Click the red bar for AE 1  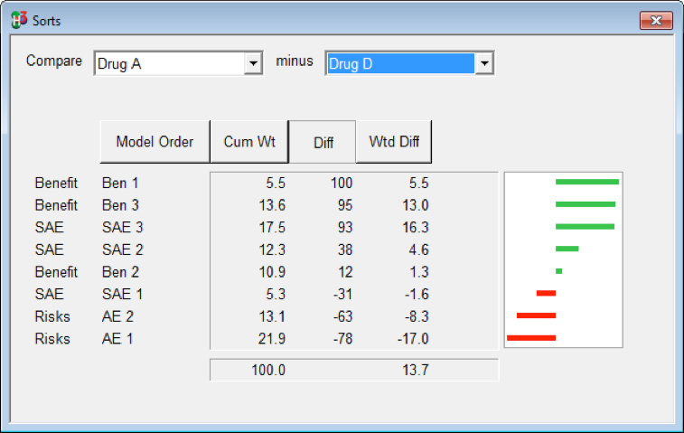tap(531, 338)
